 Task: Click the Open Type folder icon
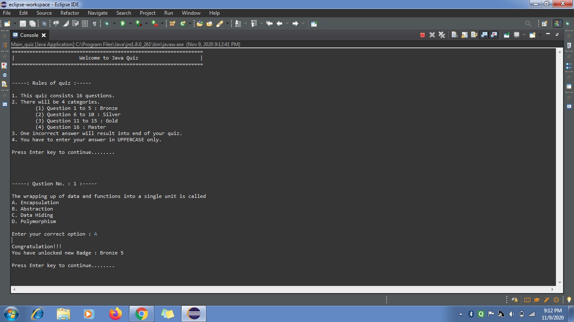coord(199,24)
